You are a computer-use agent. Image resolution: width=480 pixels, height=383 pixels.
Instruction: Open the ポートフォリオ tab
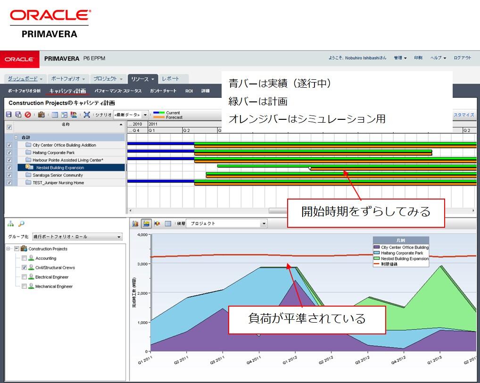pyautogui.click(x=68, y=79)
